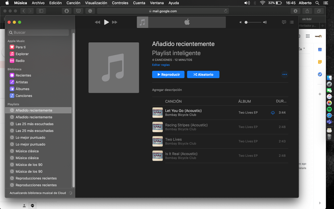
Task: Click album art of Racing Stripes (Acoustic)
Action: (158, 127)
